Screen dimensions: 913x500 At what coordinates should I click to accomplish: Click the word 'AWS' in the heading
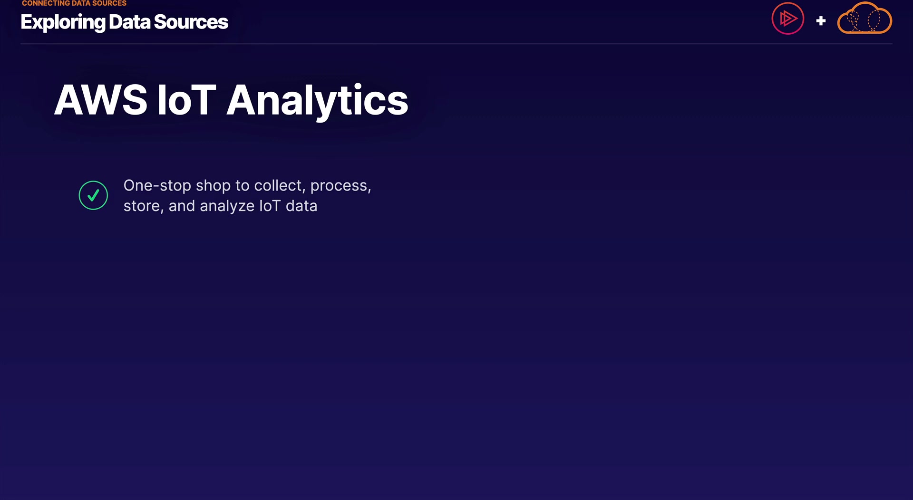tap(101, 100)
